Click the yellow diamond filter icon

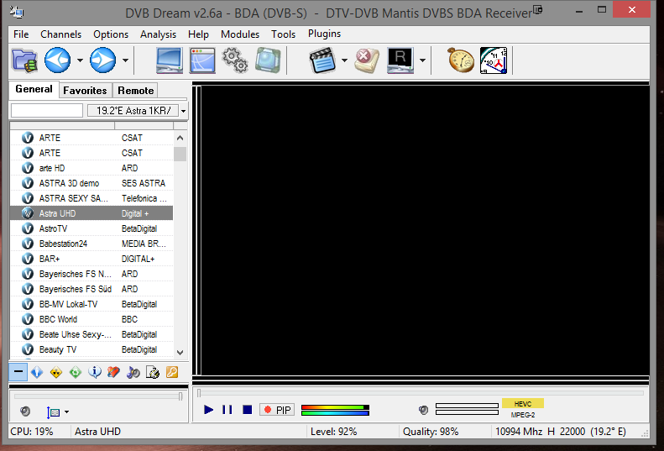point(56,372)
